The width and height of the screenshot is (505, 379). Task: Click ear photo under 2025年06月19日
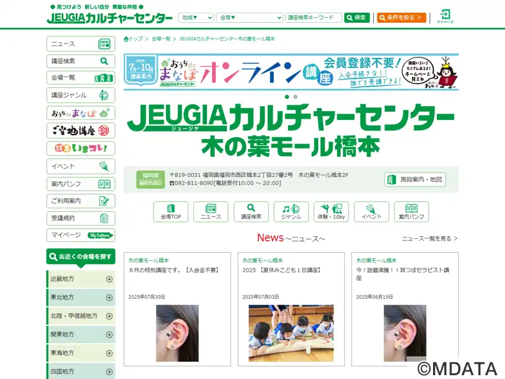pyautogui.click(x=405, y=334)
